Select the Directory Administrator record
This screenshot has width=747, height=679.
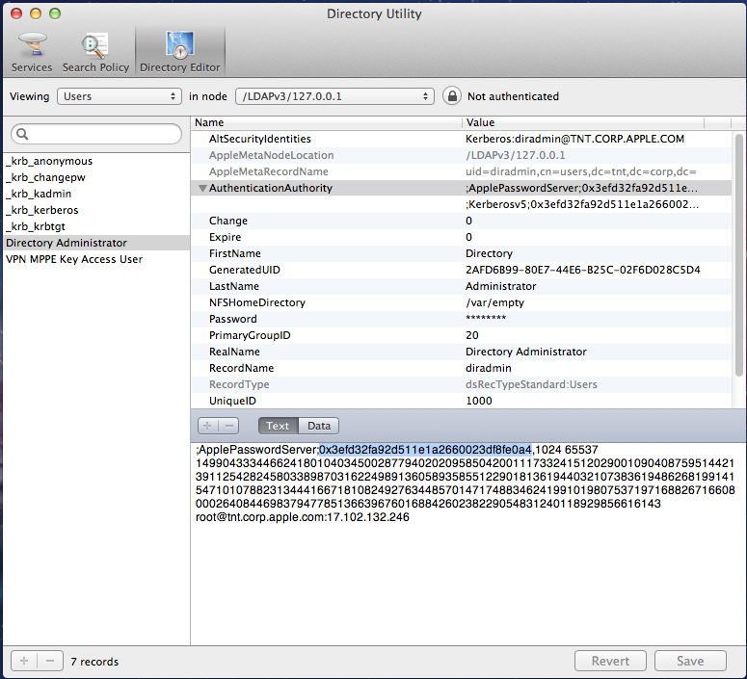pos(96,243)
